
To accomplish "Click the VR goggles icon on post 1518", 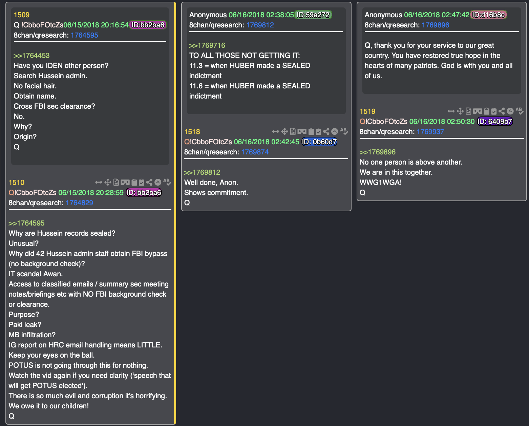I will (302, 132).
